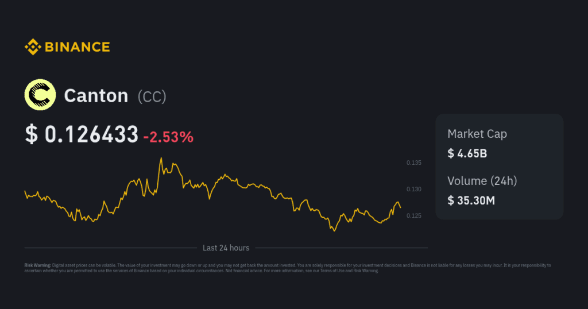Screen dimensions: 588x309
Task: Select the $ 4.65B market cap value
Action: (x=468, y=153)
